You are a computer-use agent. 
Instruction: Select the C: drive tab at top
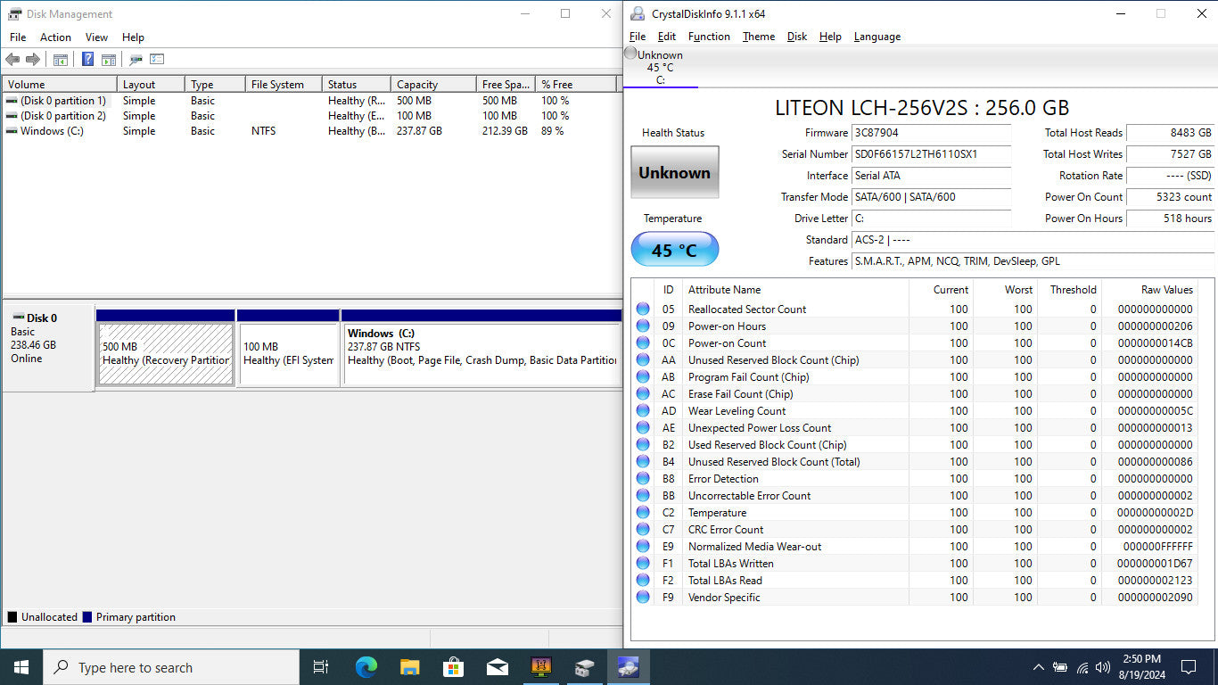coord(660,68)
